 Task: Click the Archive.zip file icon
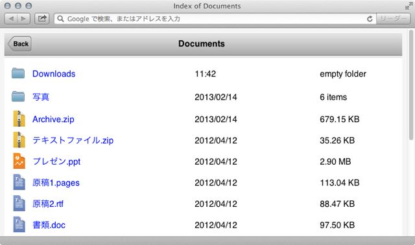coord(19,119)
